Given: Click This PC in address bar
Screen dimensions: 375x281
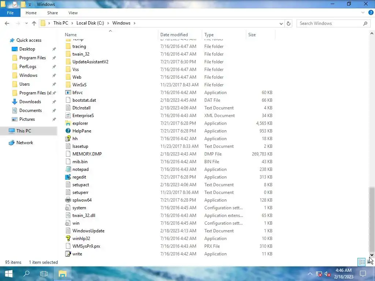Looking at the screenshot, I should [x=61, y=23].
